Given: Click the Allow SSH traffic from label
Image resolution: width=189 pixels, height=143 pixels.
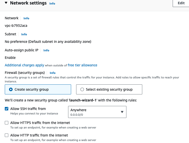Looking at the screenshot, I should tap(28, 109).
